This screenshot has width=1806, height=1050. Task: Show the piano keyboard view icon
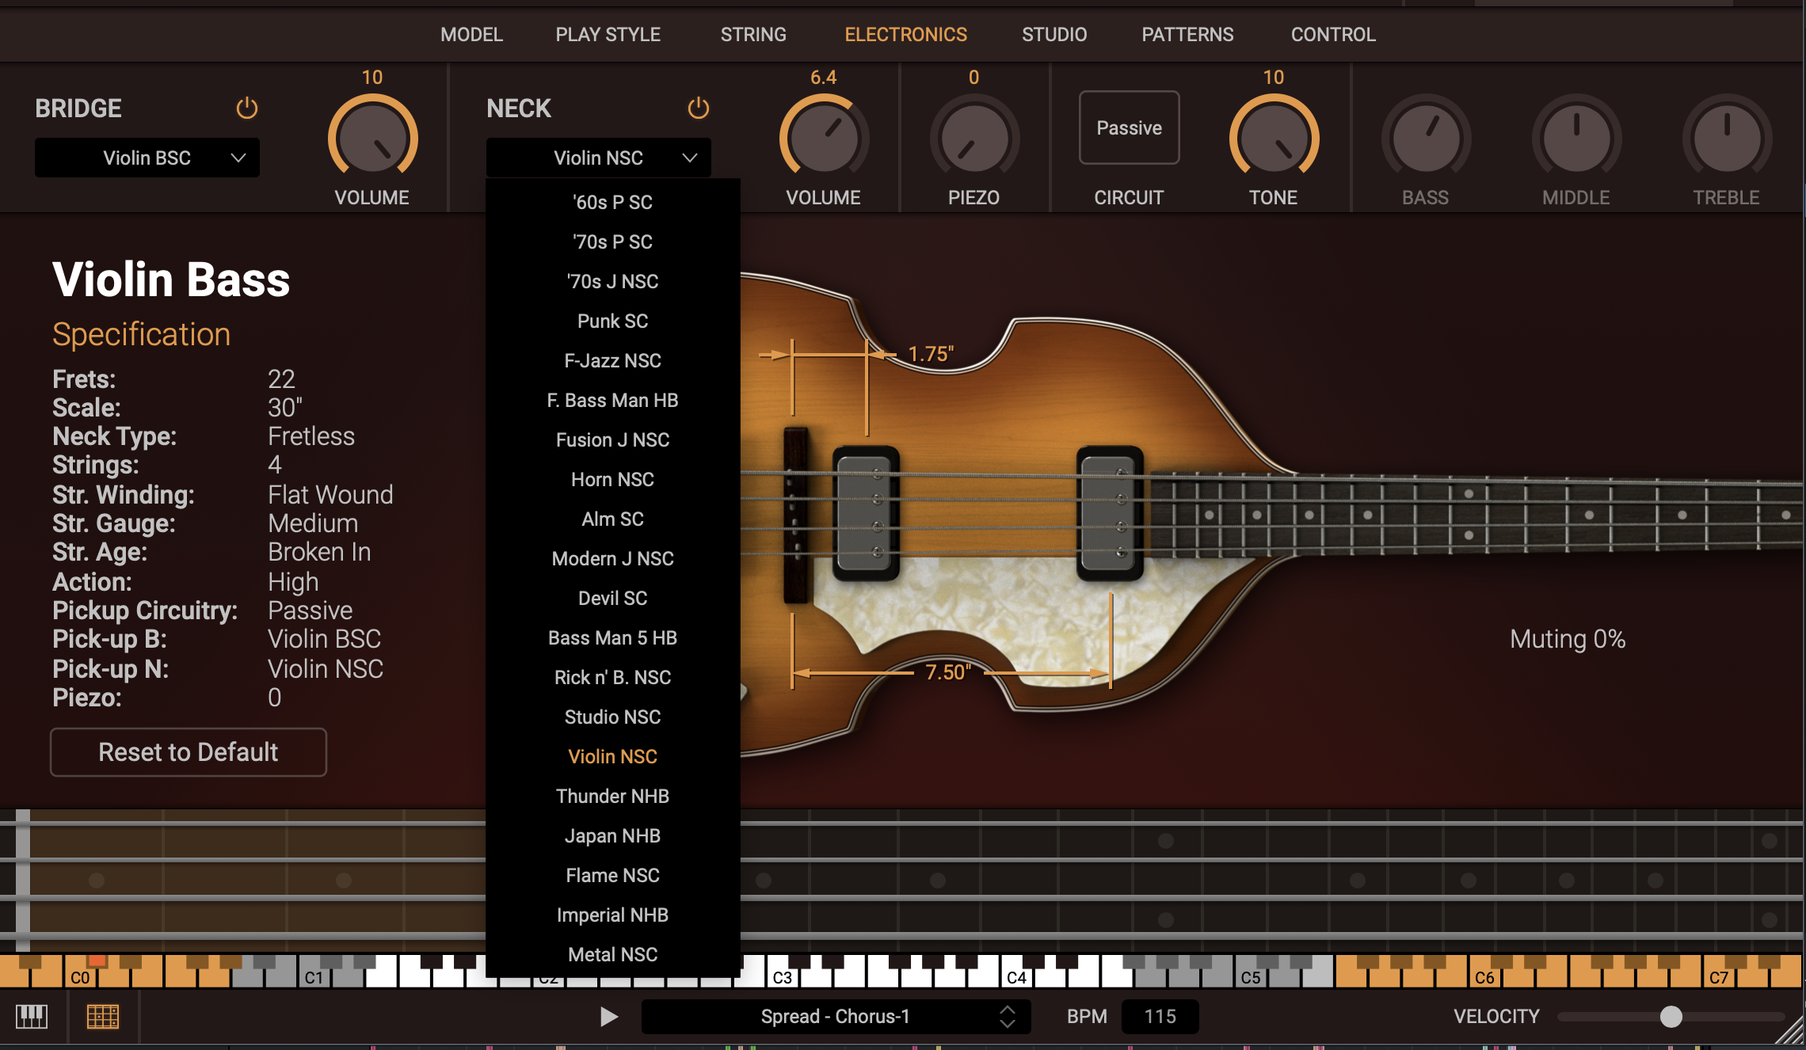[x=32, y=1016]
